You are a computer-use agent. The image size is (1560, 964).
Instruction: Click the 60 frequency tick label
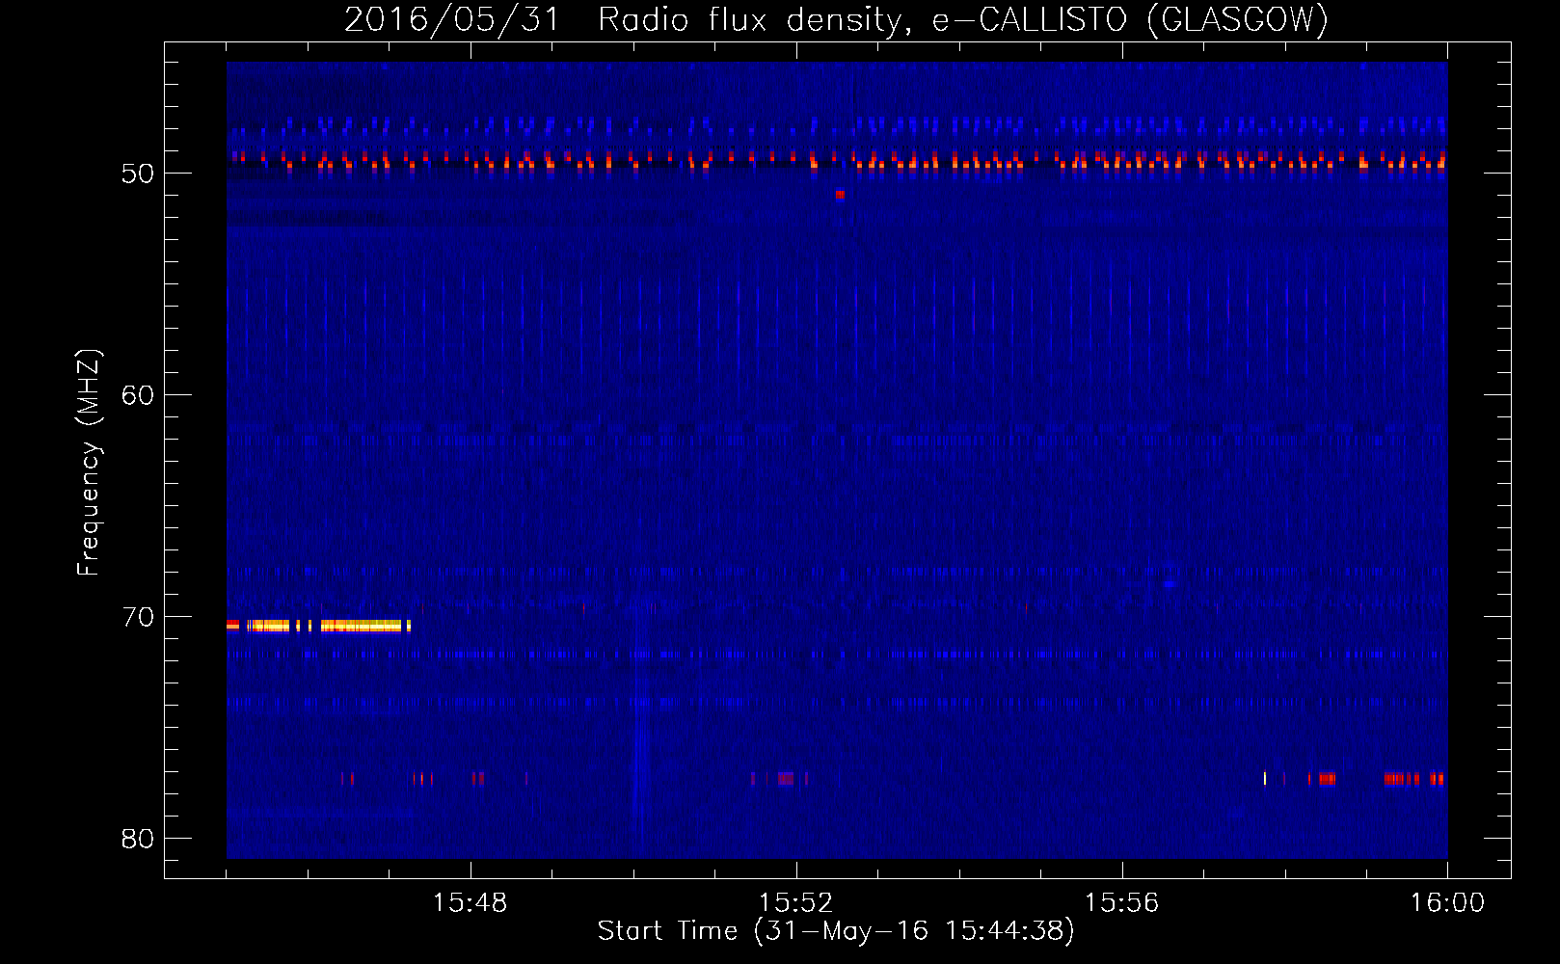(x=138, y=395)
